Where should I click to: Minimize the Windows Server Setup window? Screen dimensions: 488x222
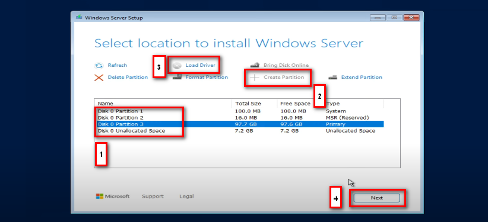coord(378,17)
